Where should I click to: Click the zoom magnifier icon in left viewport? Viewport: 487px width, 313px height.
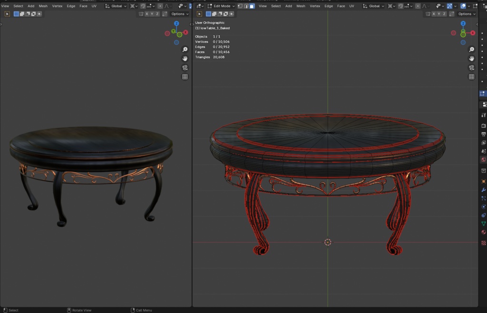[185, 49]
